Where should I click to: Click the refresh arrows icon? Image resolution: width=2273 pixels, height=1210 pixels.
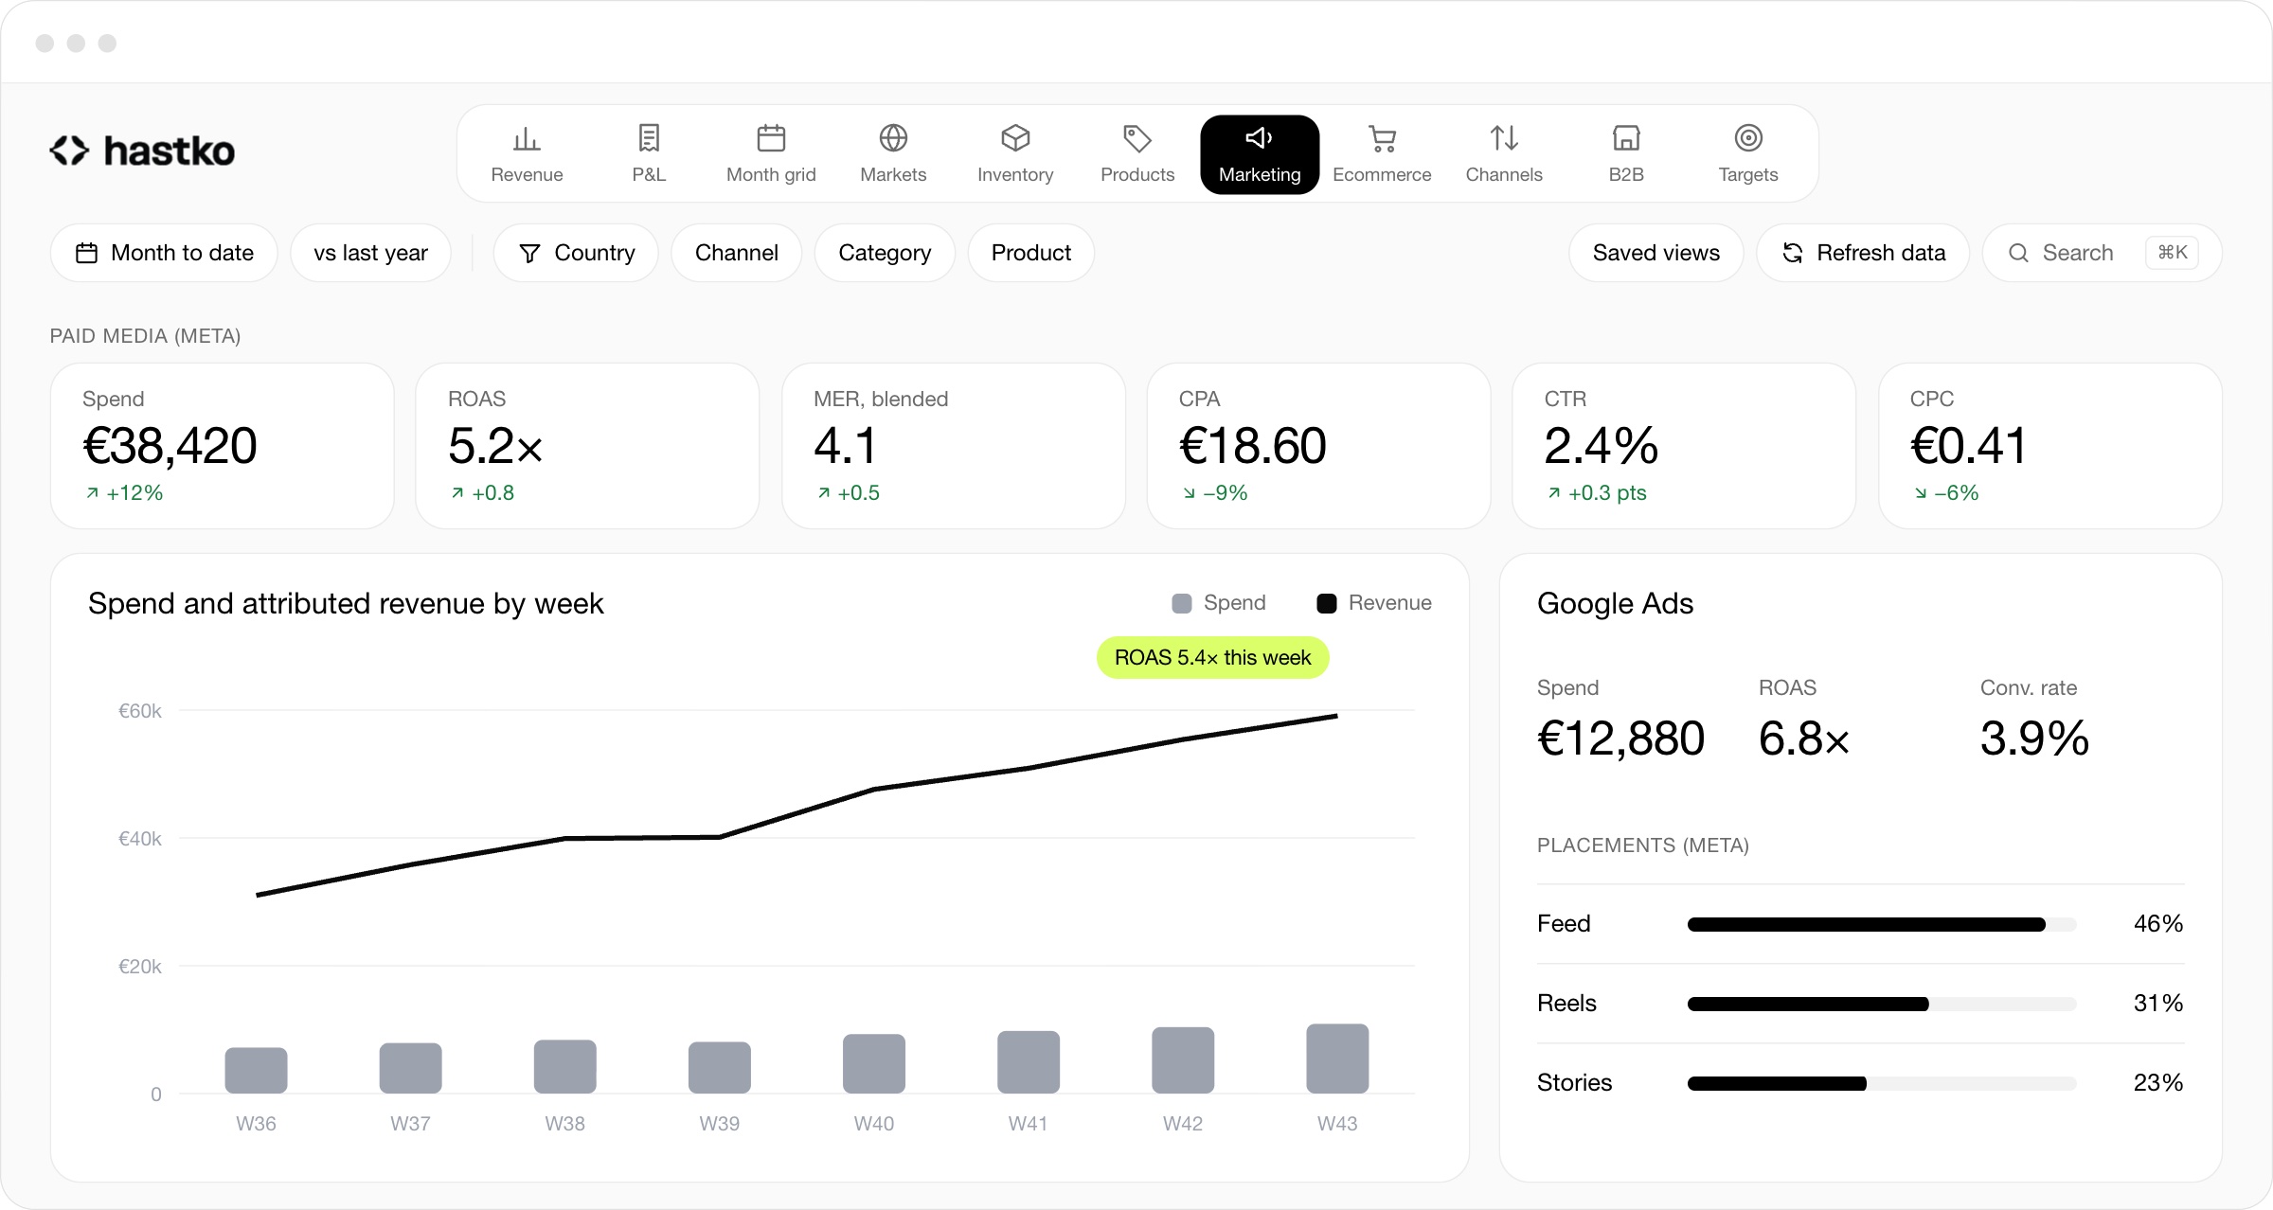pos(1792,253)
